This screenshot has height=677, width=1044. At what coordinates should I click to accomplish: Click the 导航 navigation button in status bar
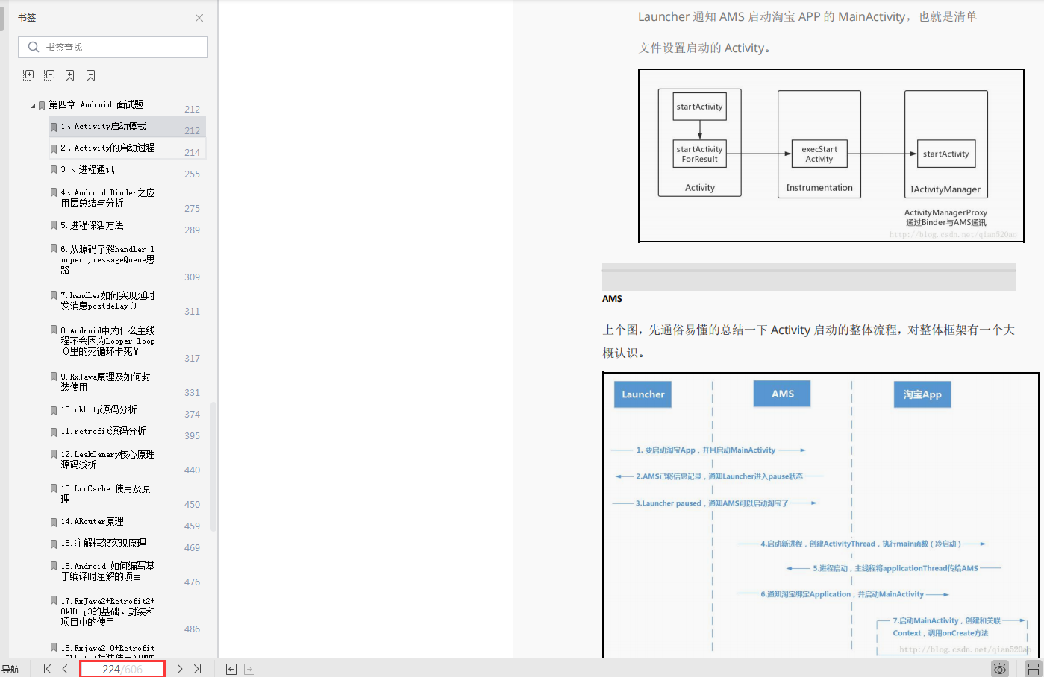10,669
